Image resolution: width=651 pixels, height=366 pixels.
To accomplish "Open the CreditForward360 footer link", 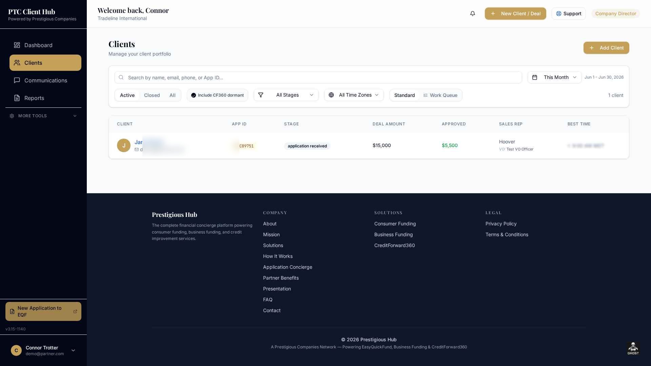I will click(x=395, y=245).
